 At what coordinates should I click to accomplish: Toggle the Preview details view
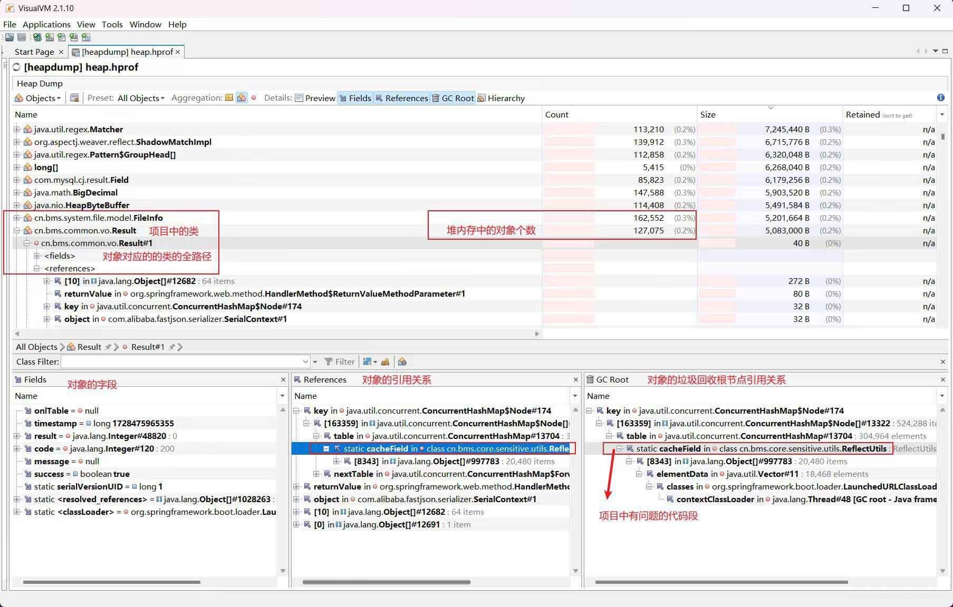click(315, 98)
